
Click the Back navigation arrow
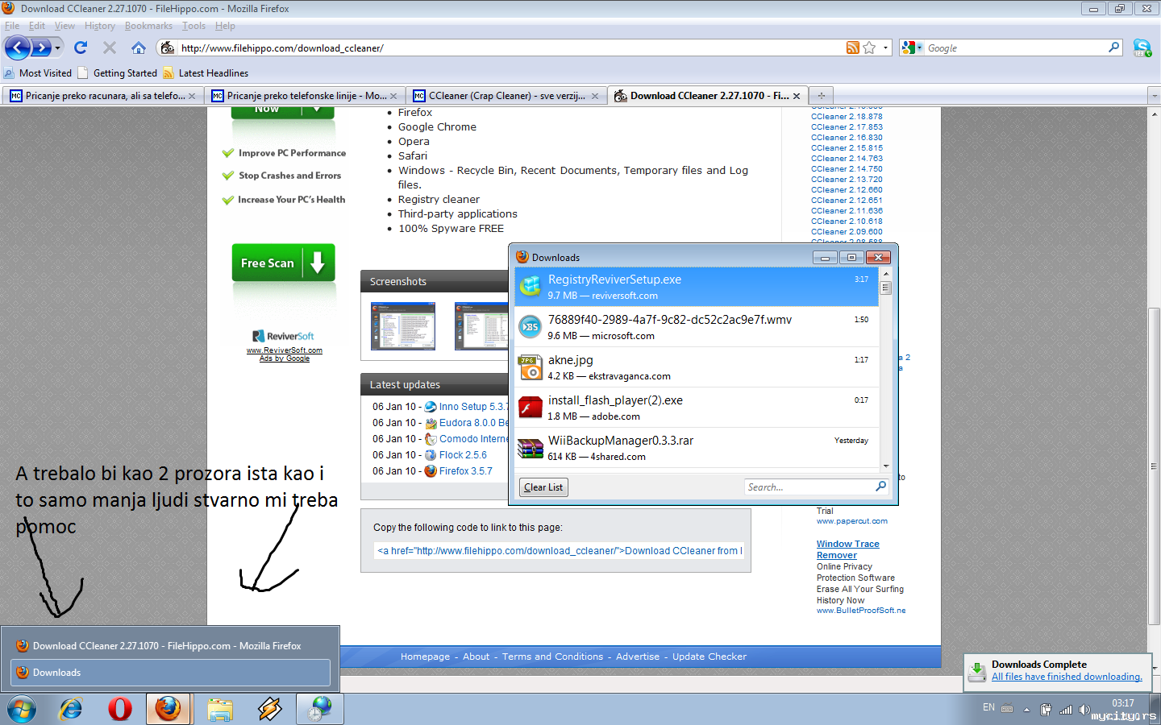click(x=17, y=48)
